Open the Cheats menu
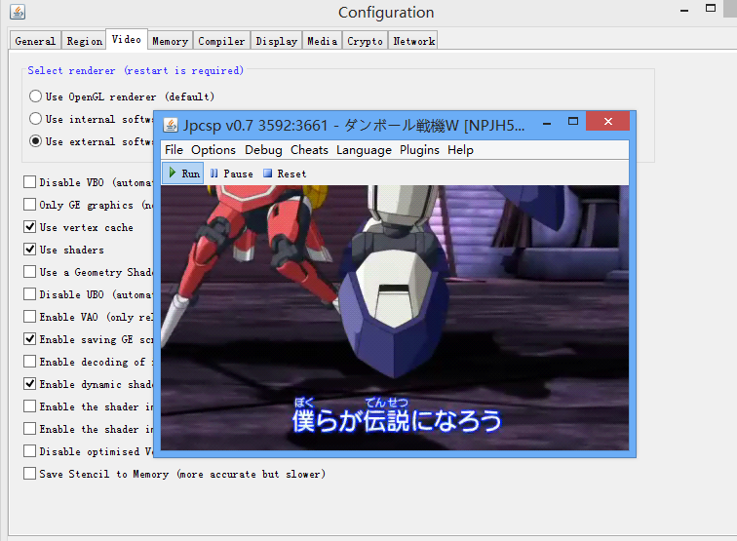Viewport: 737px width, 541px height. click(x=309, y=150)
